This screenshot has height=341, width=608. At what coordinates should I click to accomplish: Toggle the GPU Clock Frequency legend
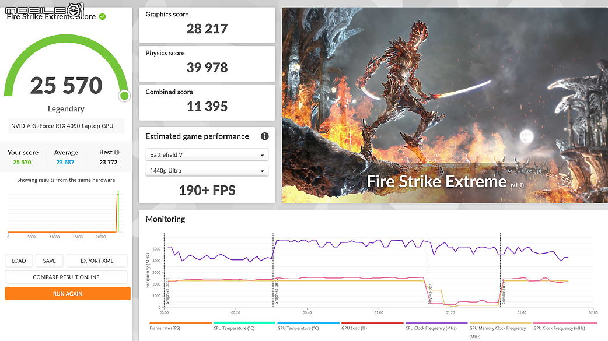pyautogui.click(x=564, y=326)
